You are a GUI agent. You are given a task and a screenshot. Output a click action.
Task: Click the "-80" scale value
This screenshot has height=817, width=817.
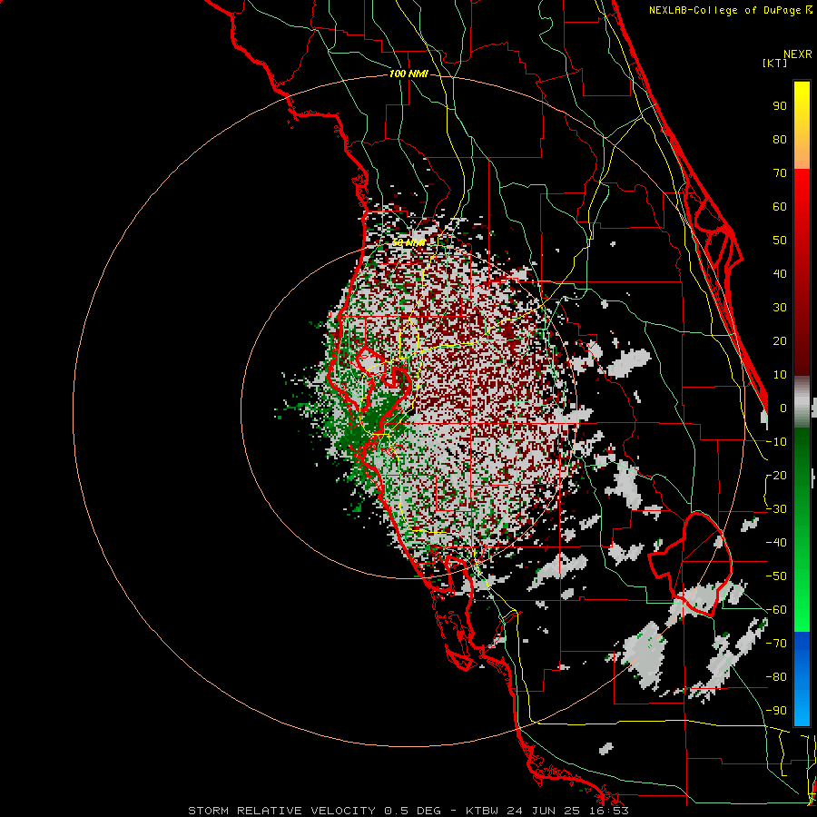(776, 677)
